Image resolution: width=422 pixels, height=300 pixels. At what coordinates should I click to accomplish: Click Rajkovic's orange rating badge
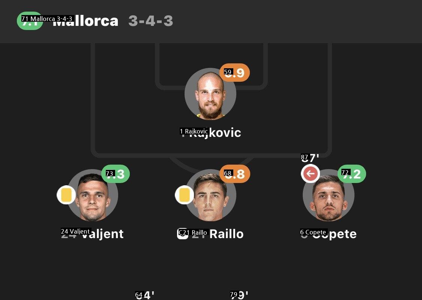(x=234, y=73)
